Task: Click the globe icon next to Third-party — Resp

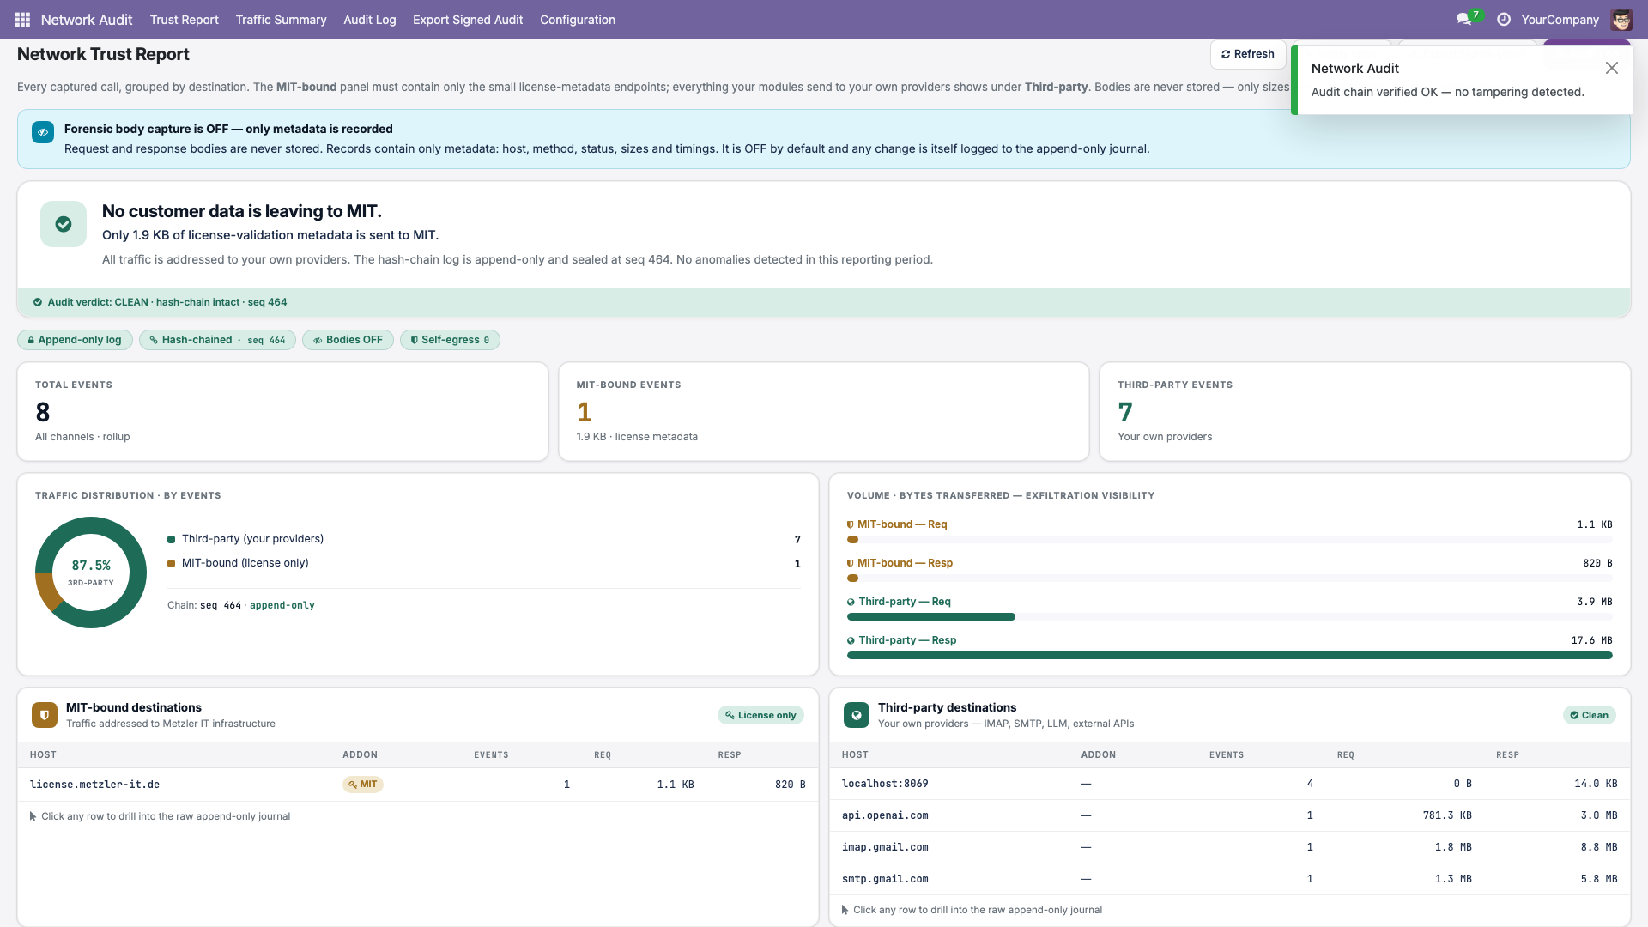Action: [851, 640]
